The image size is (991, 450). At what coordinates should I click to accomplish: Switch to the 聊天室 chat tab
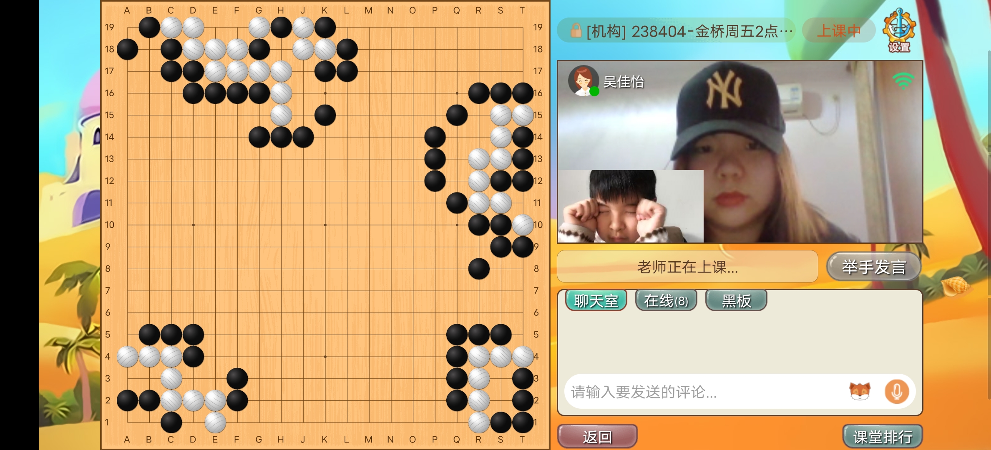(x=596, y=300)
